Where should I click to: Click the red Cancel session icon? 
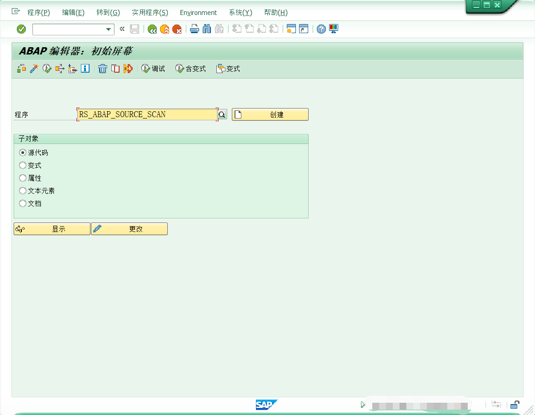(177, 29)
